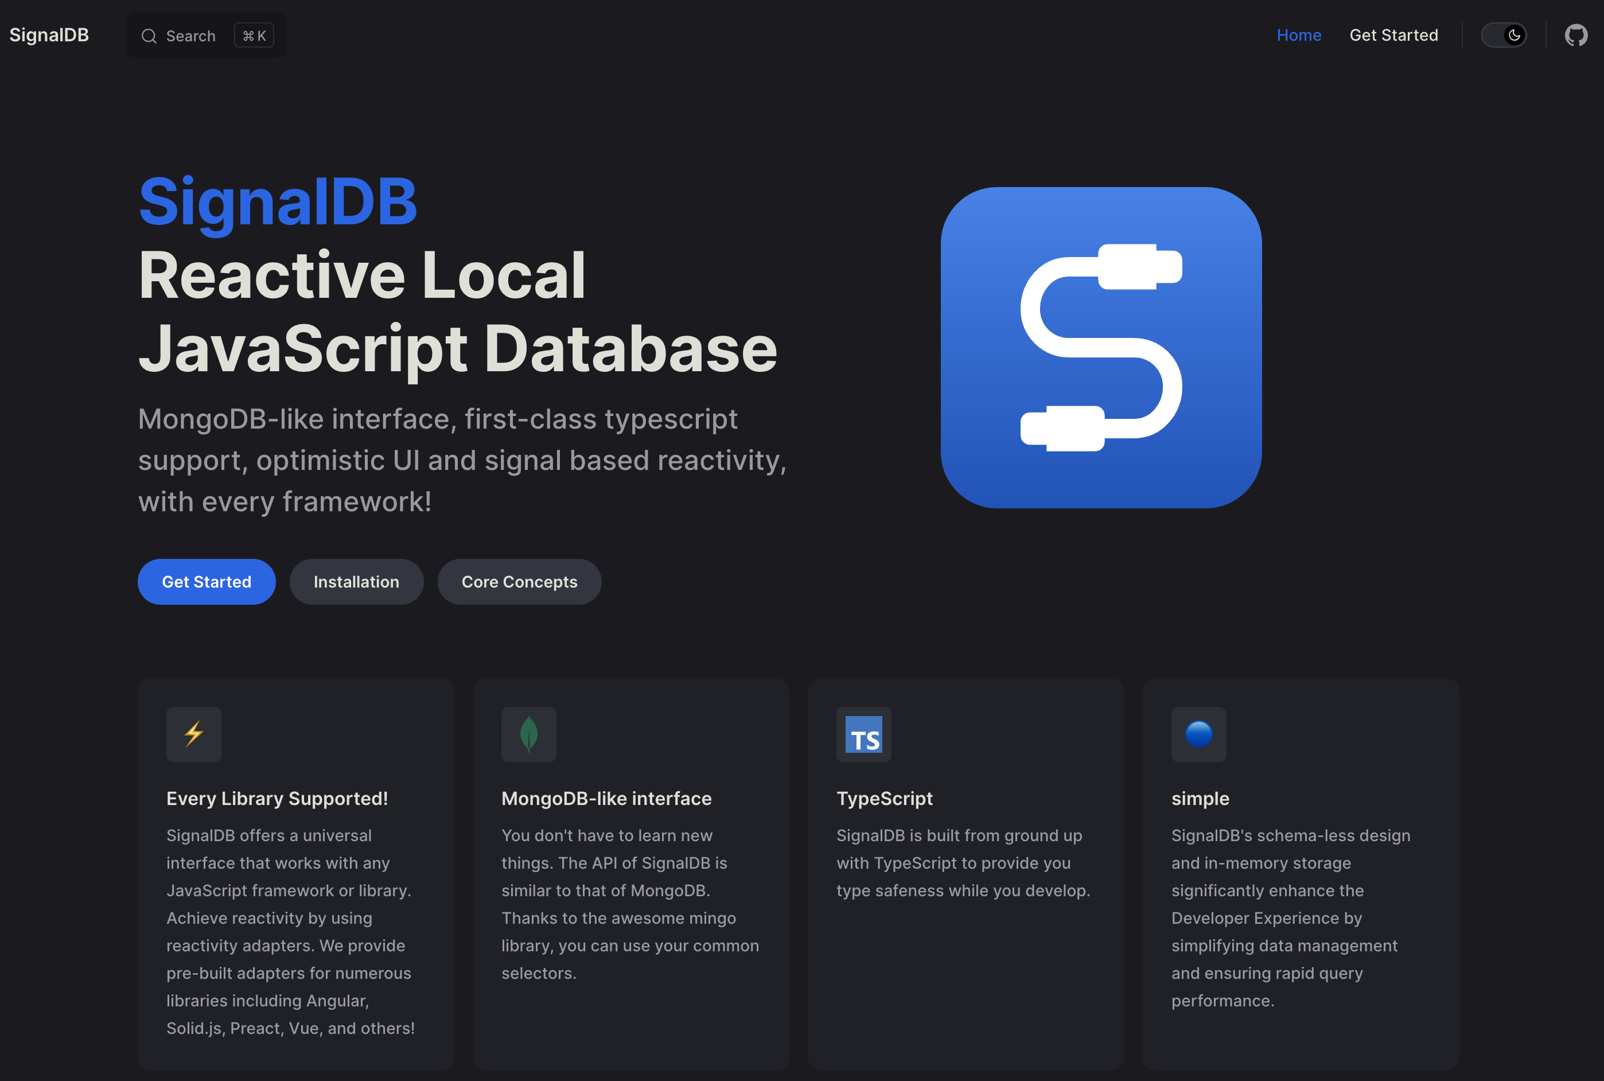The height and width of the screenshot is (1081, 1604).
Task: Click the blue circle icon above simple
Action: (1198, 733)
